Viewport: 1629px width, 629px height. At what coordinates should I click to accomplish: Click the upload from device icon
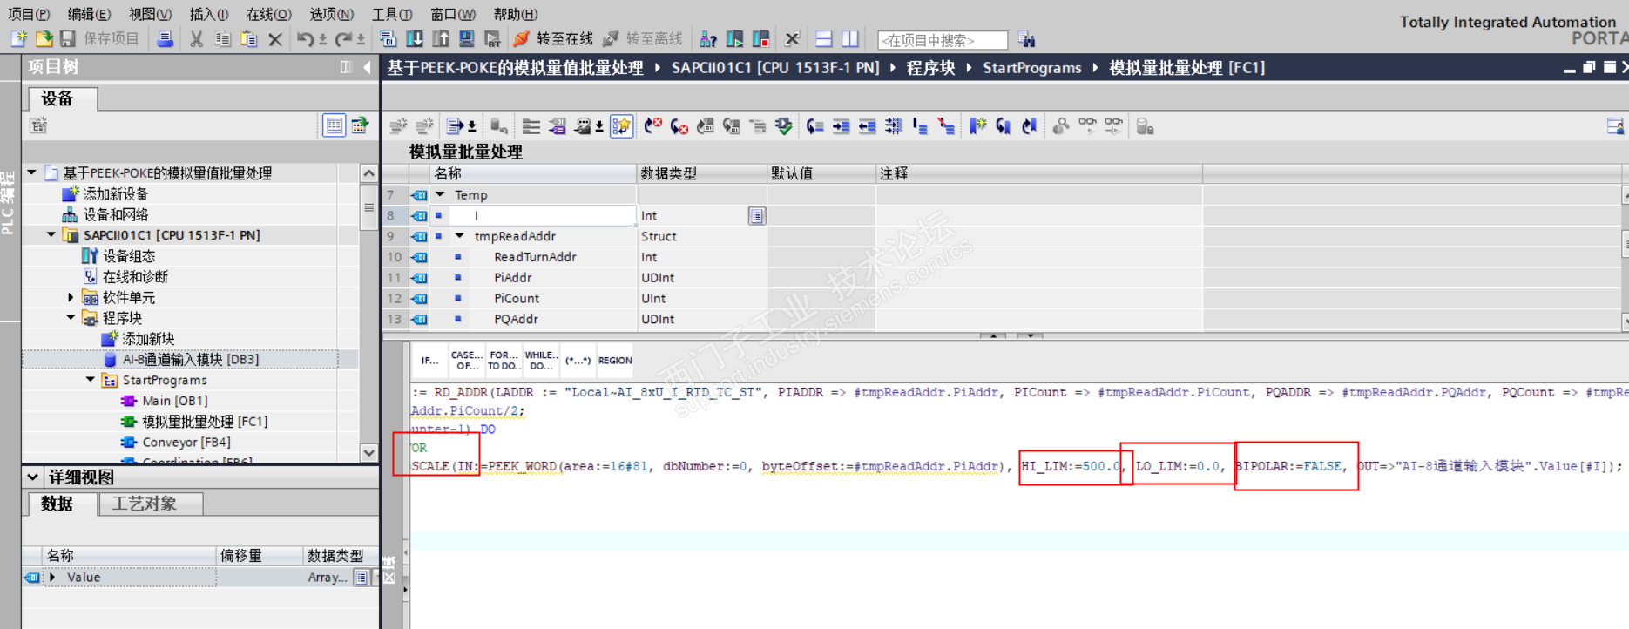click(x=441, y=39)
